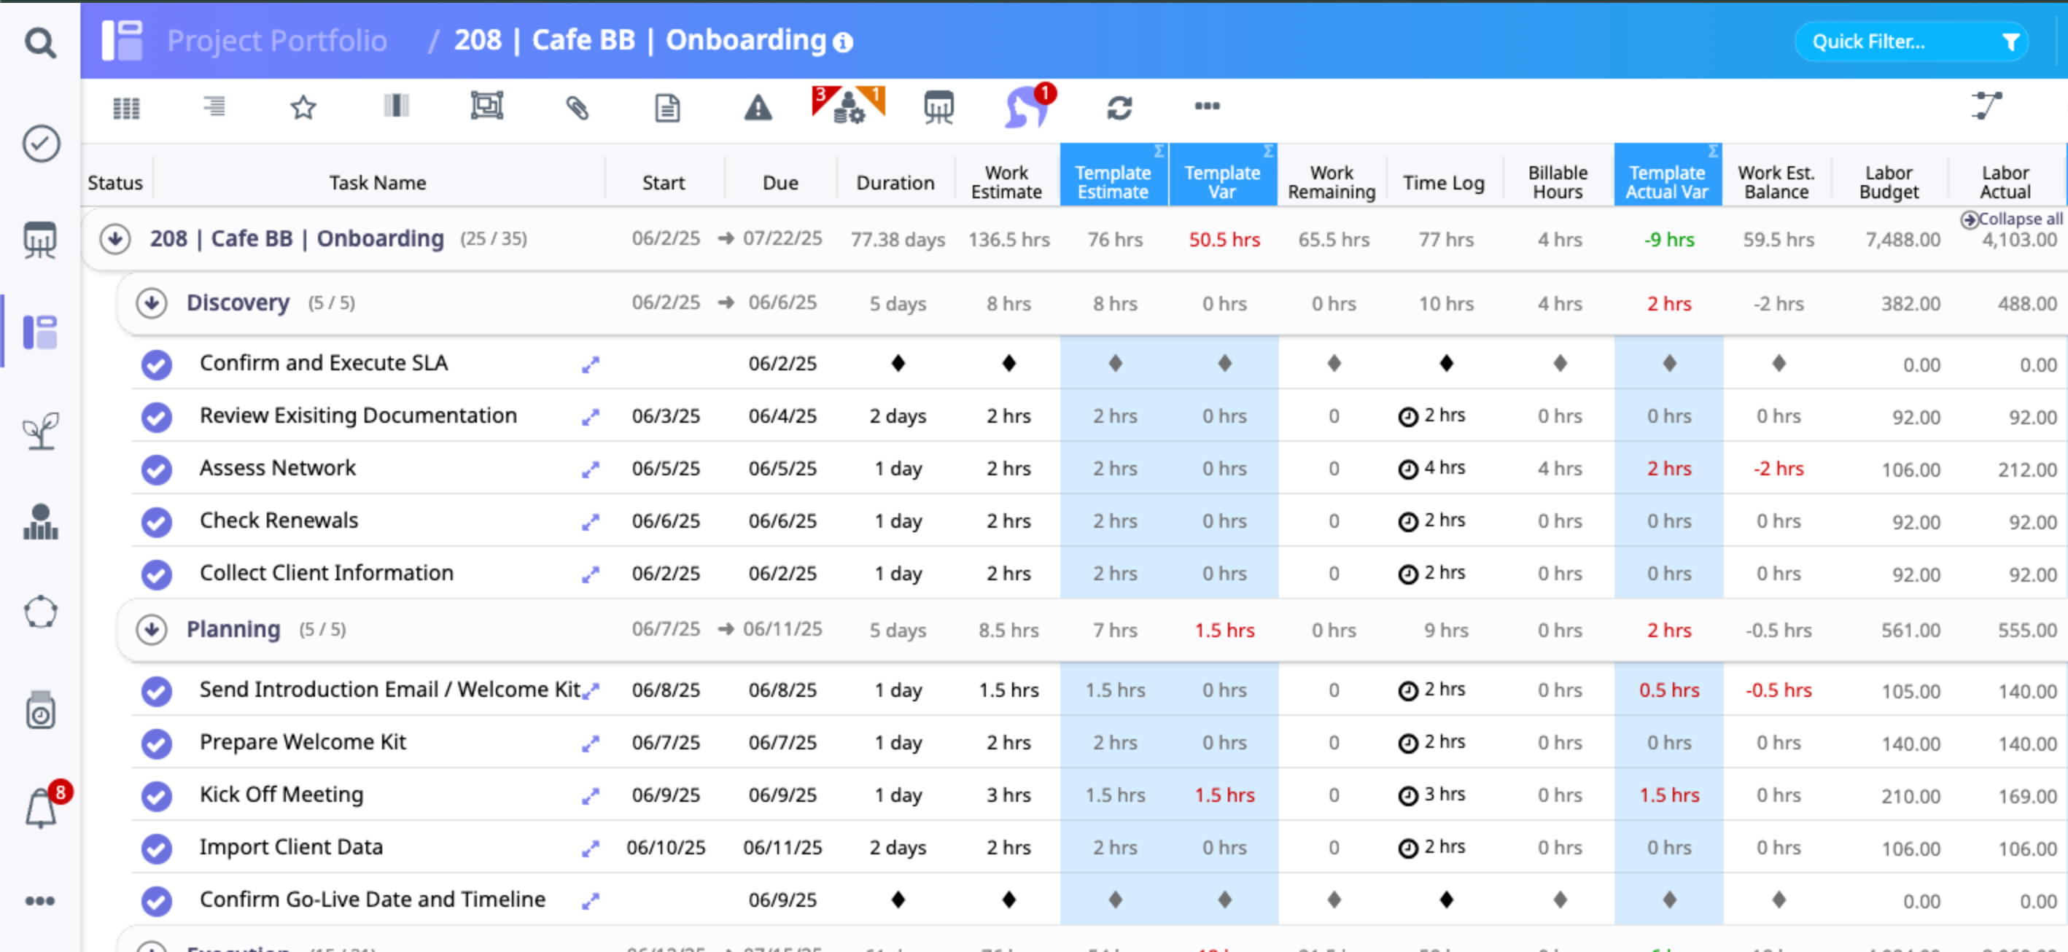Toggle completion checkmark for Kick Off Meeting

pyautogui.click(x=157, y=795)
